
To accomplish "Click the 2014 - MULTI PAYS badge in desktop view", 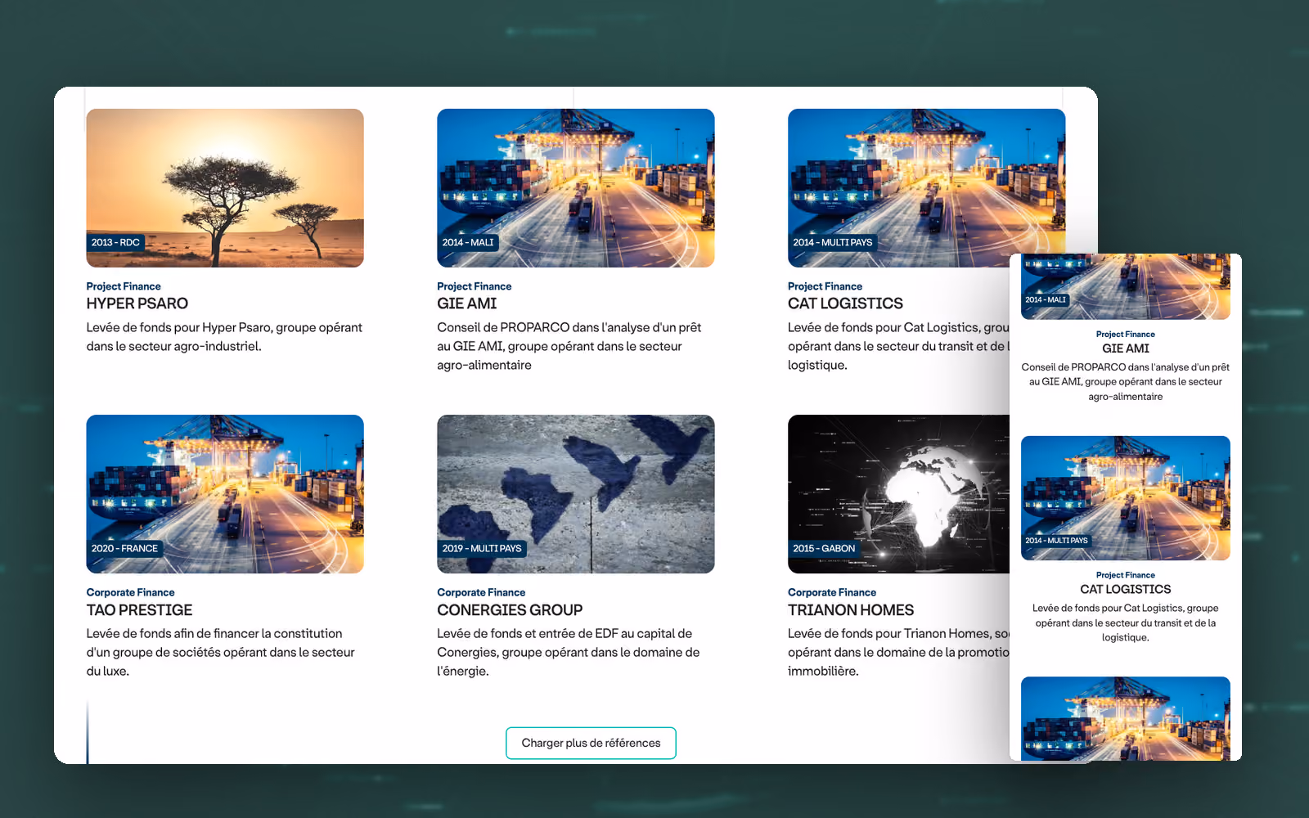I will tap(833, 242).
